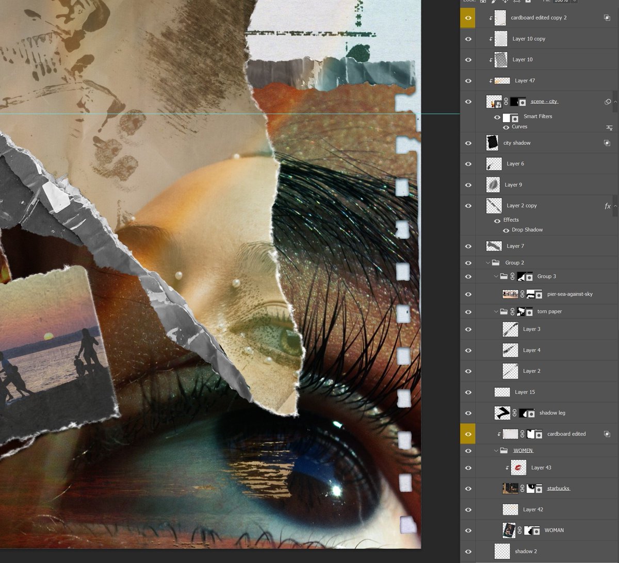Click link icon on pier-sea-against-sky layer
Viewport: 619px width, 563px height.
click(x=522, y=294)
